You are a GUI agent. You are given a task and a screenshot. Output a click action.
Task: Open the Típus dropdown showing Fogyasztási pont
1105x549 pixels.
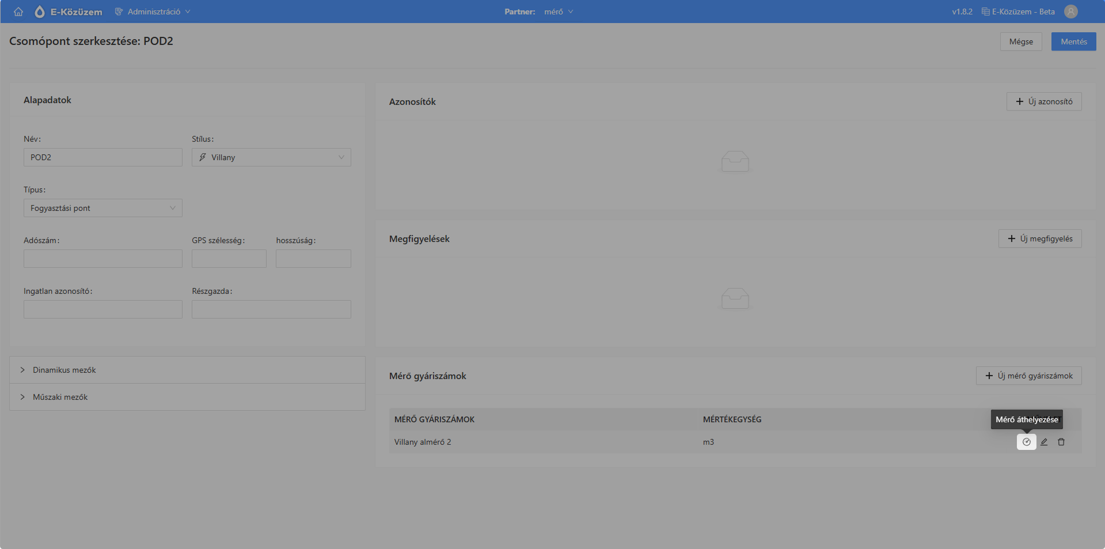click(x=102, y=208)
